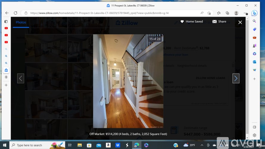Open Amazon from taskbar
Screen dimensions: 265x149
108,145
